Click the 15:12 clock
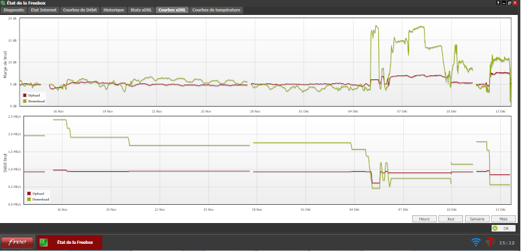521x251 pixels. [x=507, y=243]
